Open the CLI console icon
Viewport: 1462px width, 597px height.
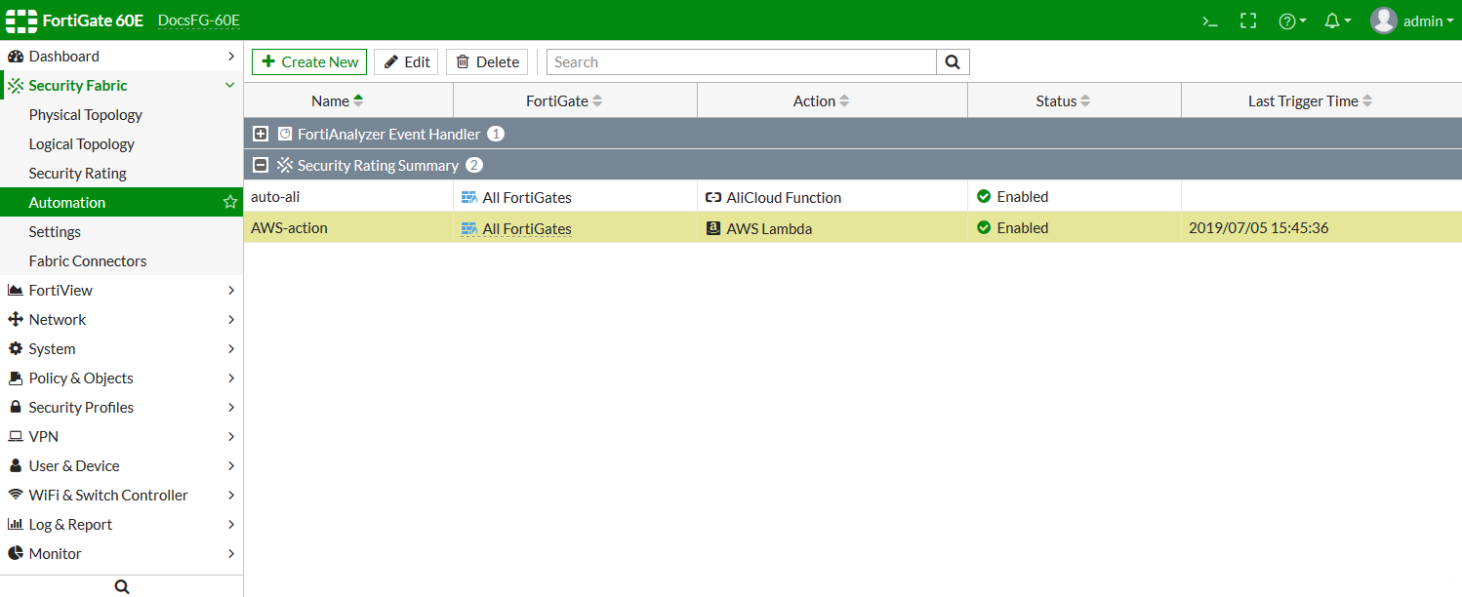(x=1210, y=20)
